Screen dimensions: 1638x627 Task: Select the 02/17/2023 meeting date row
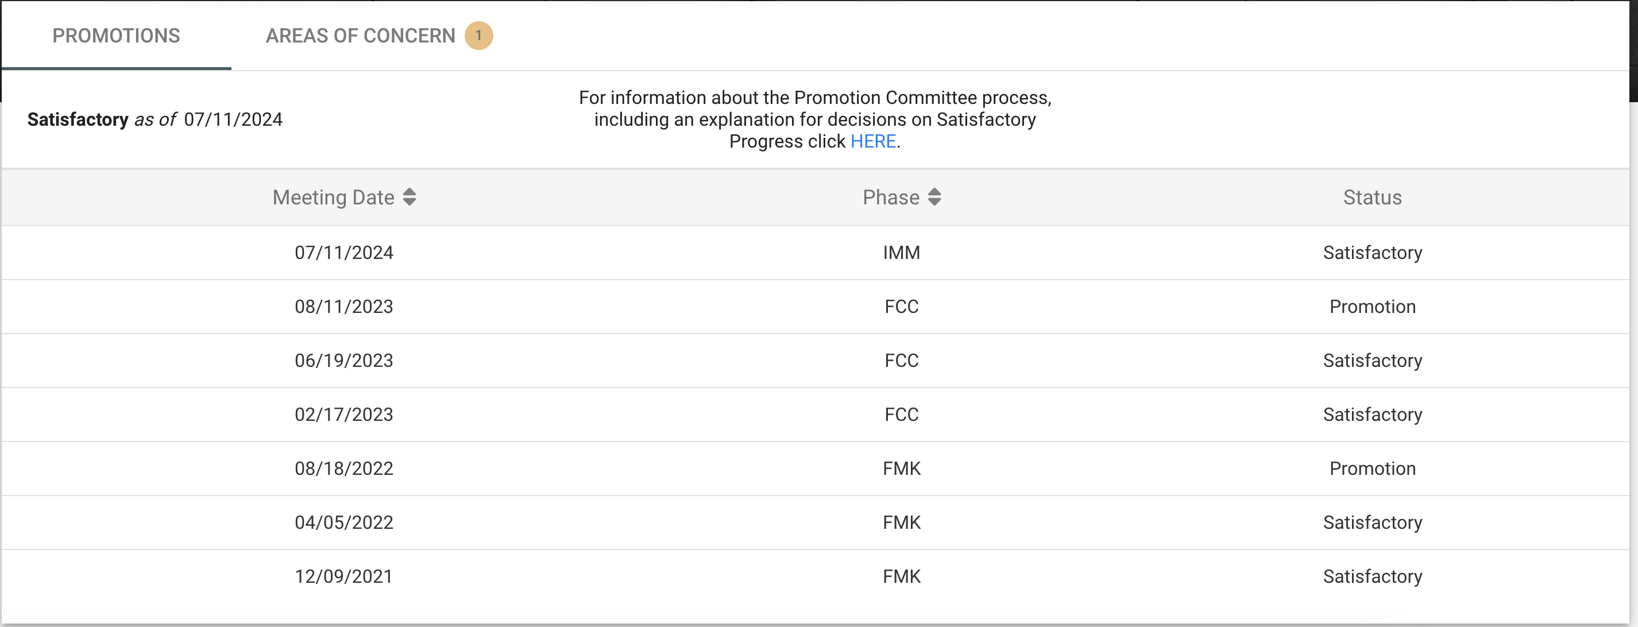[815, 415]
